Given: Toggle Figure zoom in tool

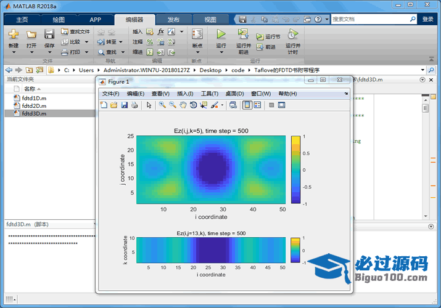Looking at the screenshot, I should (162, 105).
